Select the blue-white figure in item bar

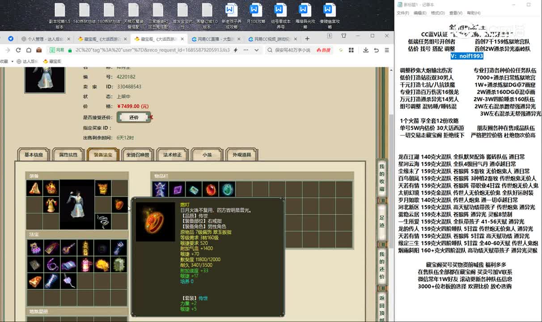click(160, 189)
